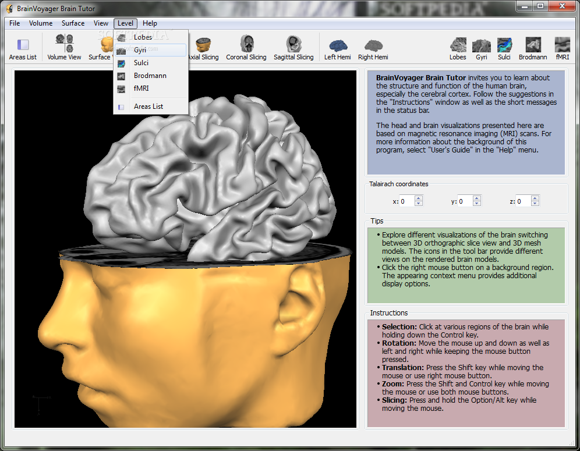Screen dimensions: 580x451
Task: Switch to Volume View in toolbar
Action: click(x=64, y=47)
